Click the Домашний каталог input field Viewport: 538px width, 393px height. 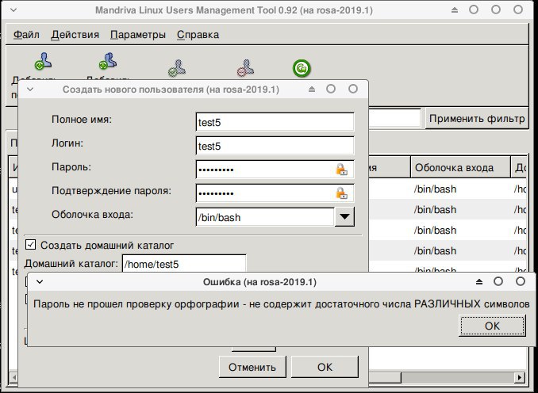(x=184, y=264)
